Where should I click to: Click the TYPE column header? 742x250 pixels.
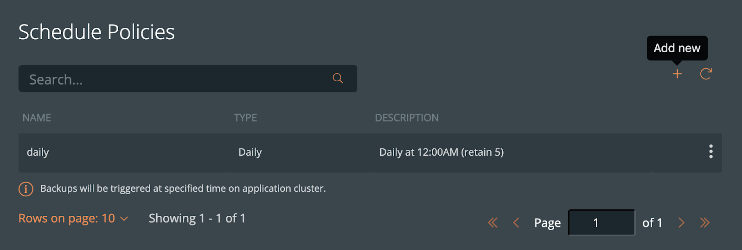pos(245,118)
